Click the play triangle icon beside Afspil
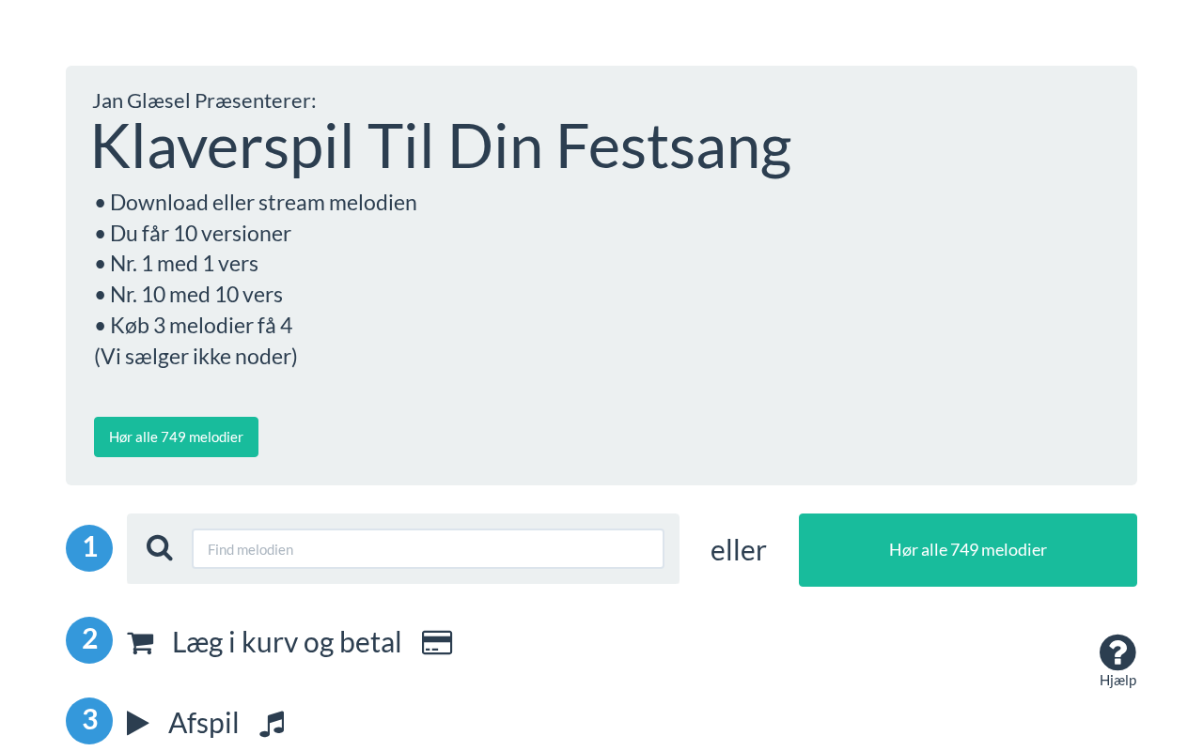 point(138,723)
